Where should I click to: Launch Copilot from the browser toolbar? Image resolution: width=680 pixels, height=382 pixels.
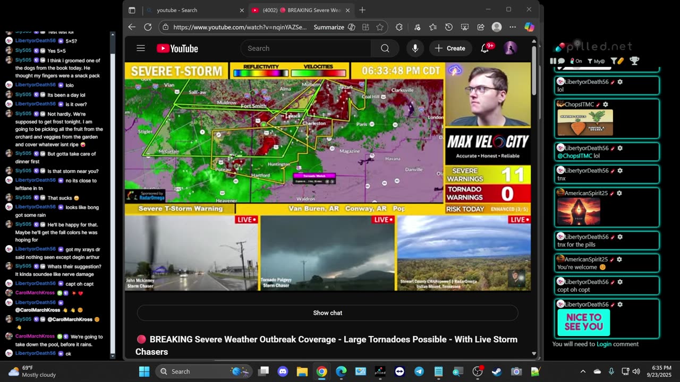[529, 27]
